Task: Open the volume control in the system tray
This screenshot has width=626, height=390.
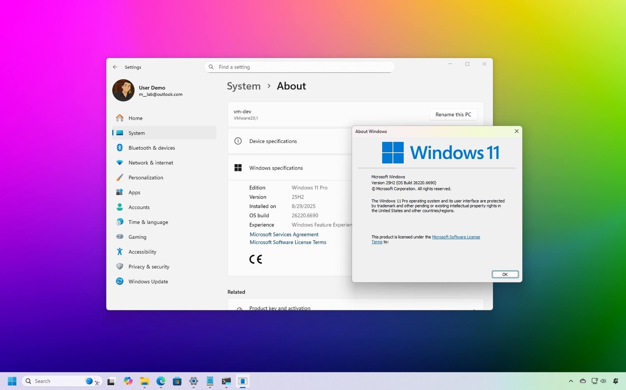Action: point(604,381)
